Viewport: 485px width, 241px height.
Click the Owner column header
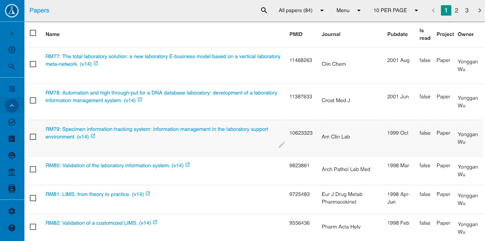pyautogui.click(x=466, y=34)
